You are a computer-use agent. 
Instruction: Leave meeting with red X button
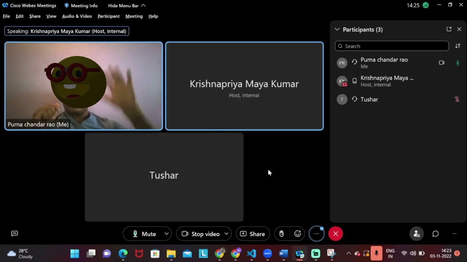(336, 234)
